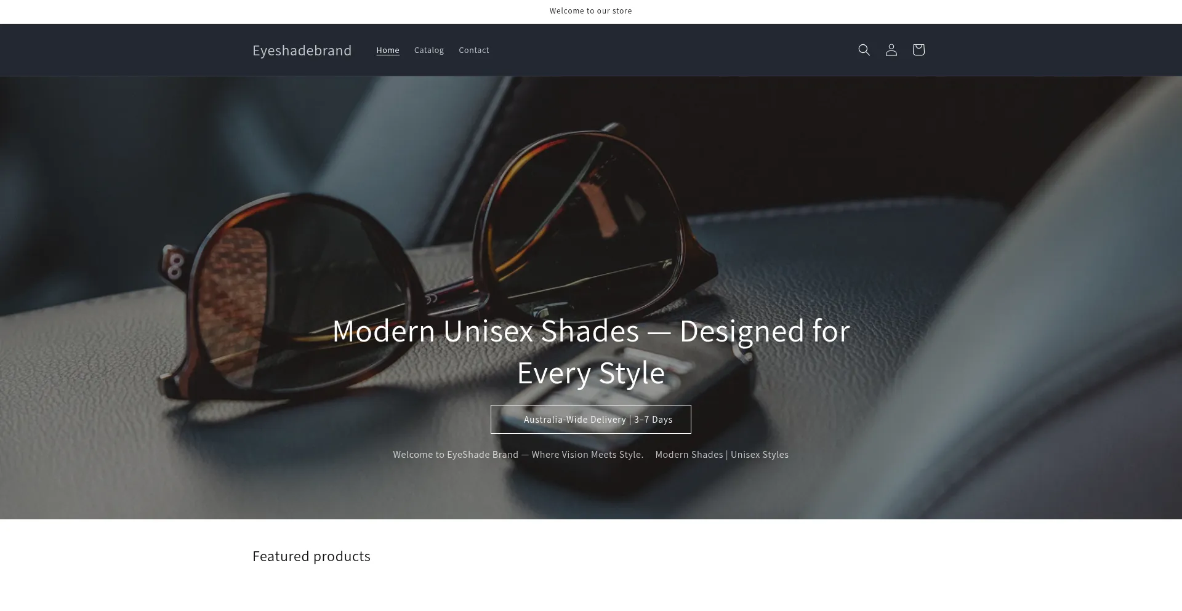Go to the Home menu item
This screenshot has width=1182, height=611.
[x=388, y=50]
